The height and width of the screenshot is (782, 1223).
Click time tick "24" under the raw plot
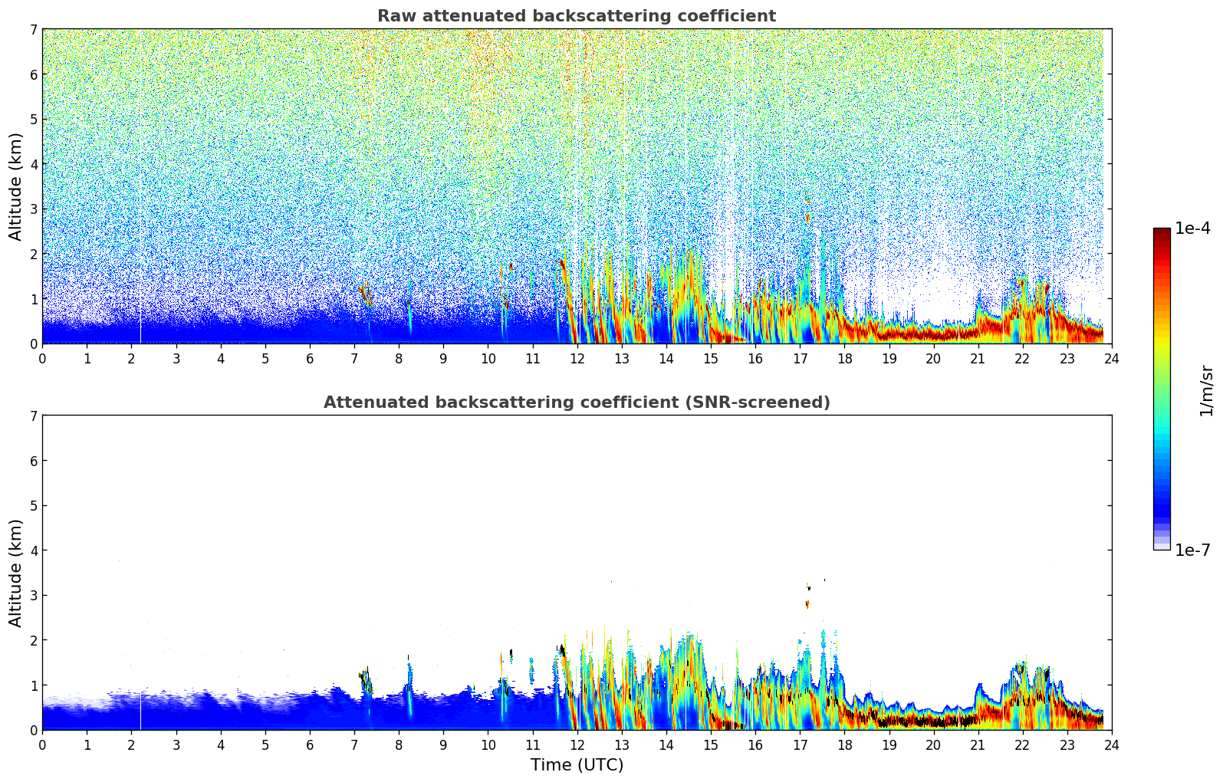tap(1112, 358)
